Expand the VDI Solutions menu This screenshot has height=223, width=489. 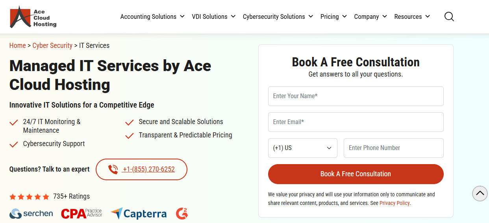214,16
